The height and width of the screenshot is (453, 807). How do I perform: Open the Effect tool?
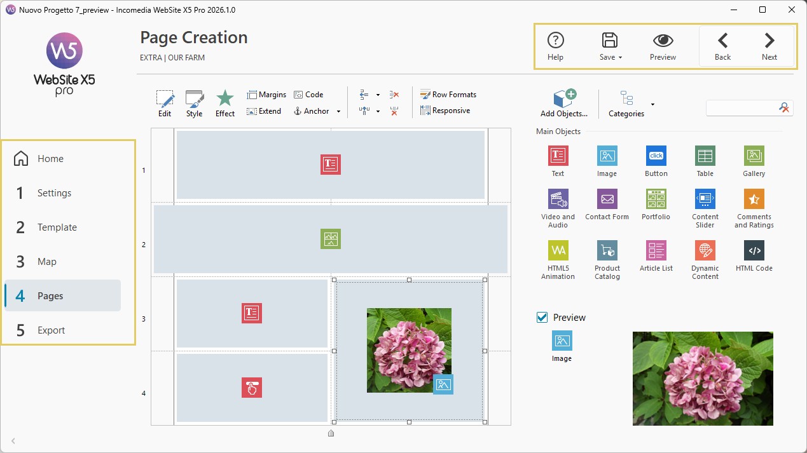click(x=225, y=103)
